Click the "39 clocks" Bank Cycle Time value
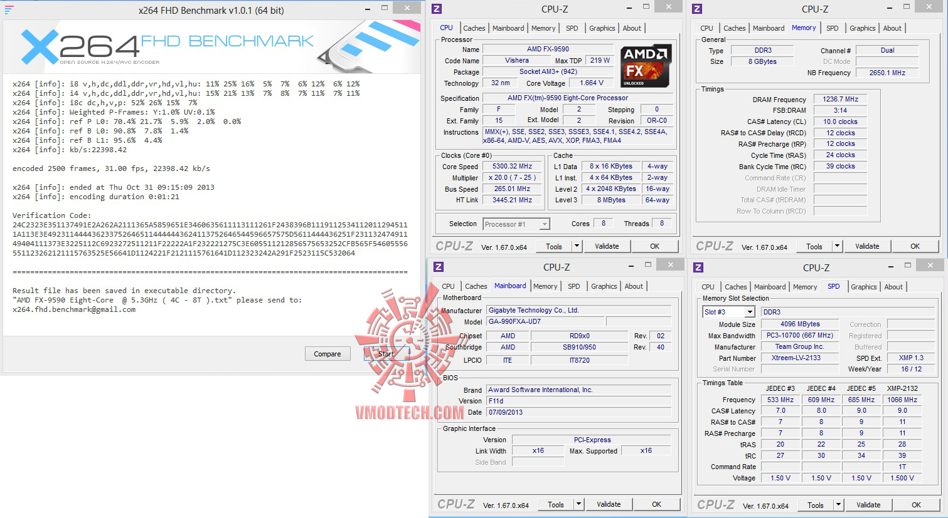This screenshot has width=948, height=518. 840,166
